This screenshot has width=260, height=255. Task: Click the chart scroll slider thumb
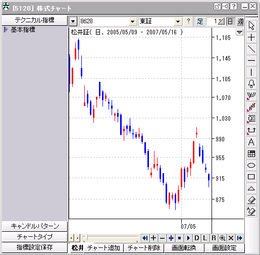pos(86,237)
